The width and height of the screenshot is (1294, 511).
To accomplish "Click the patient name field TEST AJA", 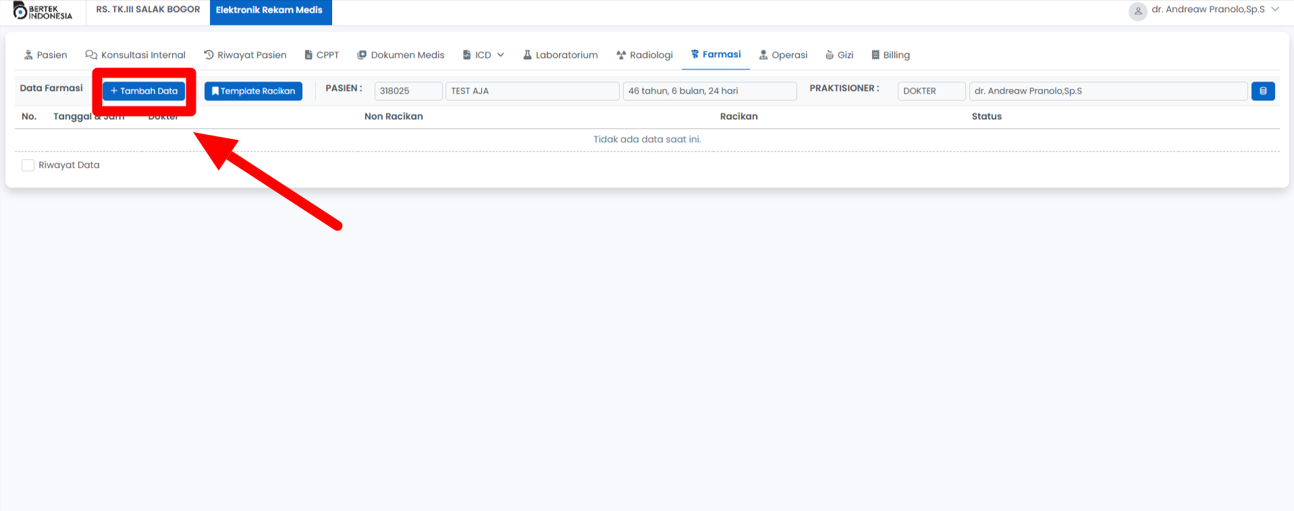I will 531,91.
